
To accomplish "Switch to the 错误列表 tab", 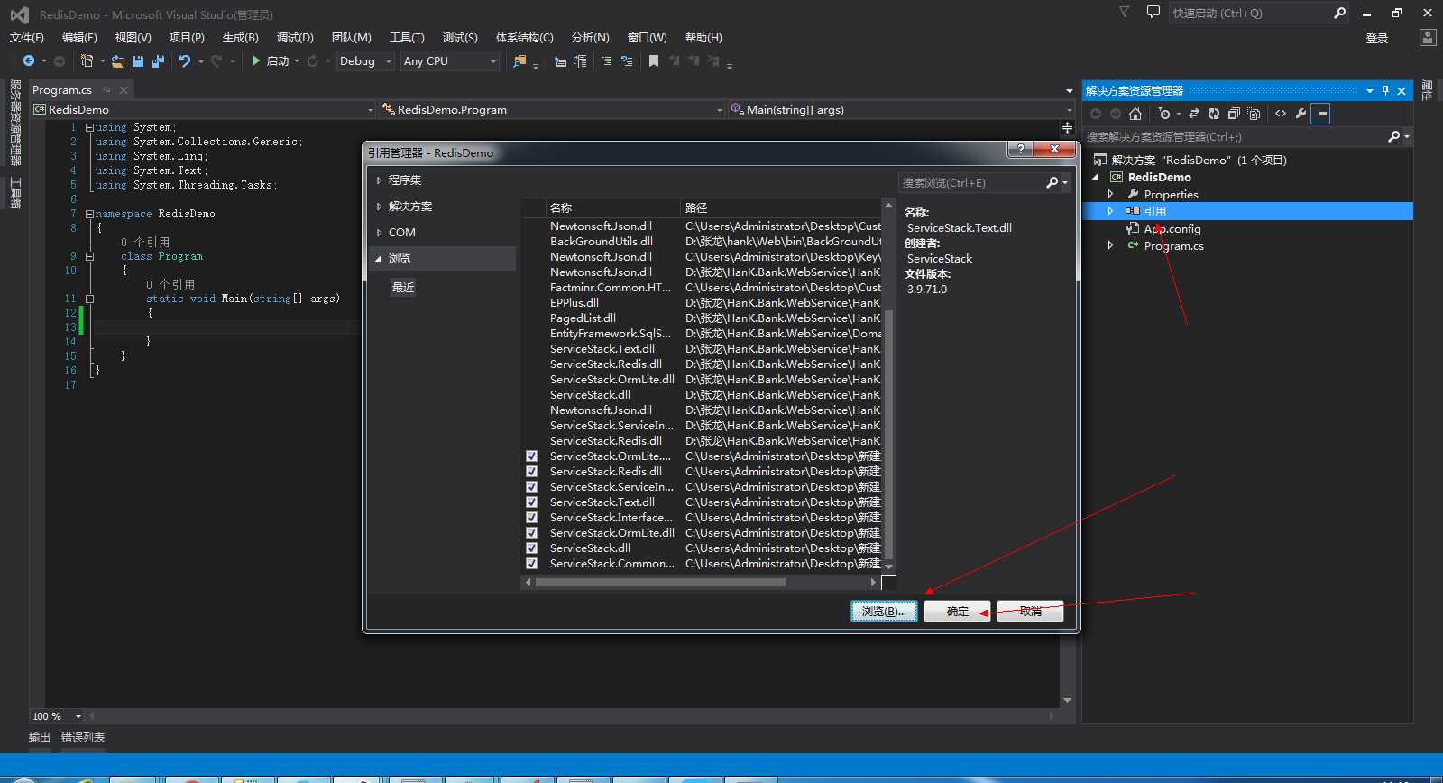I will tap(83, 738).
